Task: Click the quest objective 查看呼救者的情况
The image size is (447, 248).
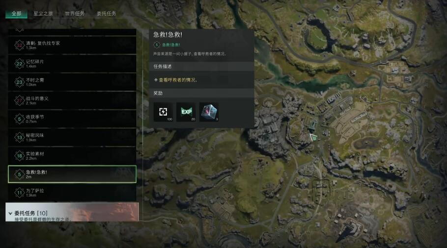Action: tap(178, 80)
